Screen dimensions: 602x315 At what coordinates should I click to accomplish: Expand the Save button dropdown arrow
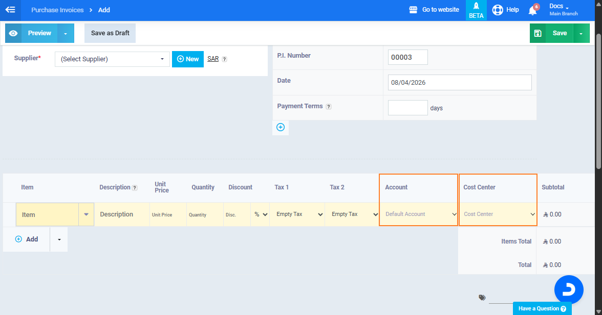[581, 33]
